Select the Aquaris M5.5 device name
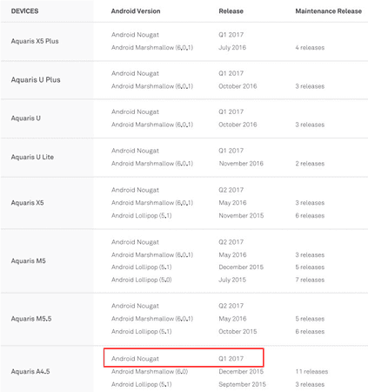This screenshot has height=392, width=368. [31, 319]
